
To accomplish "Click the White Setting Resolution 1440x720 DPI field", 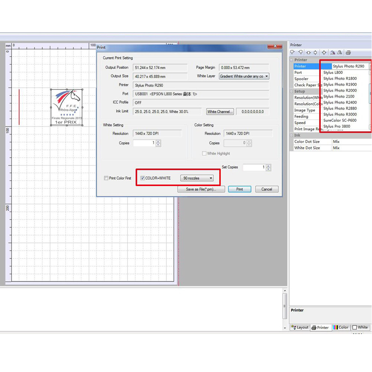I will (157, 133).
